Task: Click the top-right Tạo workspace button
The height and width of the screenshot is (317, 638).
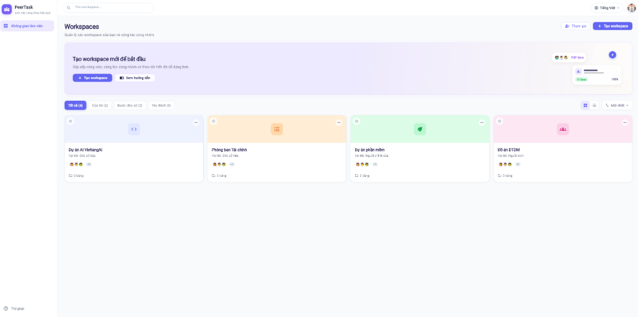Action: (612, 26)
